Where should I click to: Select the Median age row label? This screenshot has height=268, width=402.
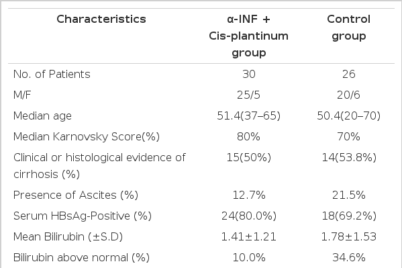42,116
